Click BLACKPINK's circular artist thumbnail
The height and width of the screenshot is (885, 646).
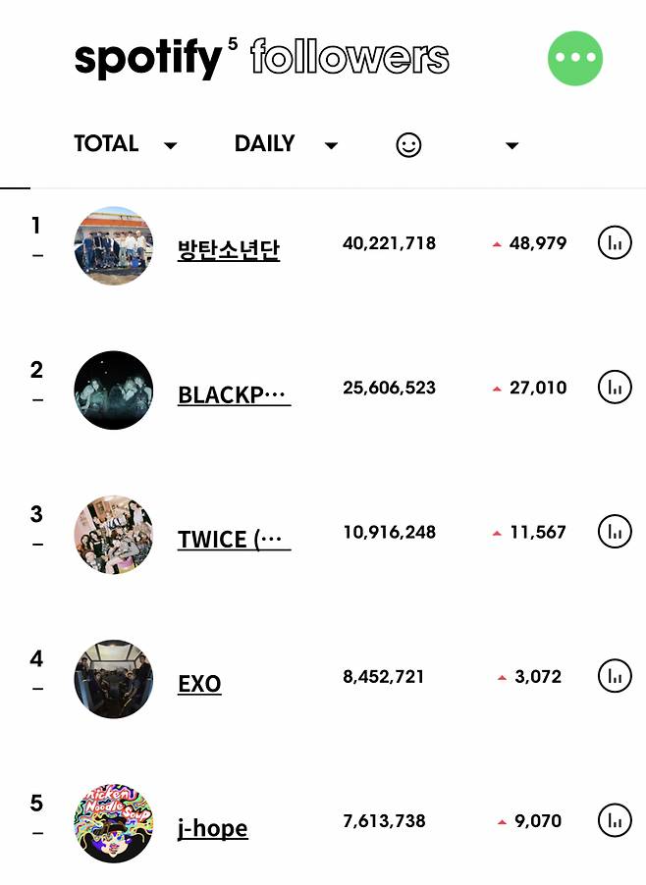(113, 390)
